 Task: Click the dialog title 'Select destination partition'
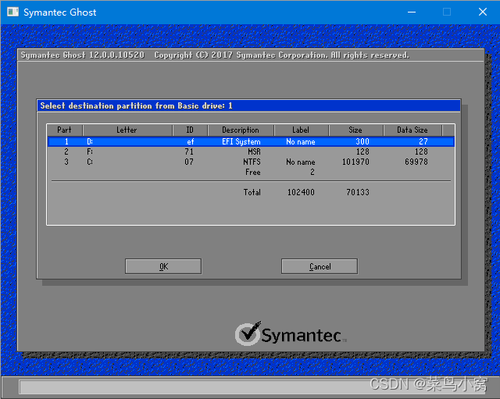click(x=136, y=106)
